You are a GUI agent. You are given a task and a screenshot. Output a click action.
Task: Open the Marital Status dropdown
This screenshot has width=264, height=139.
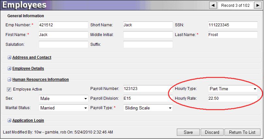63,108
